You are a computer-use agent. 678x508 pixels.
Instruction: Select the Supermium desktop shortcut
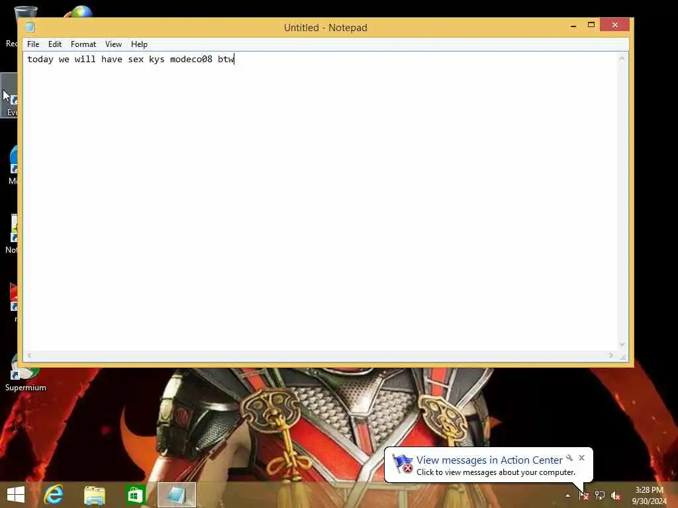(26, 373)
